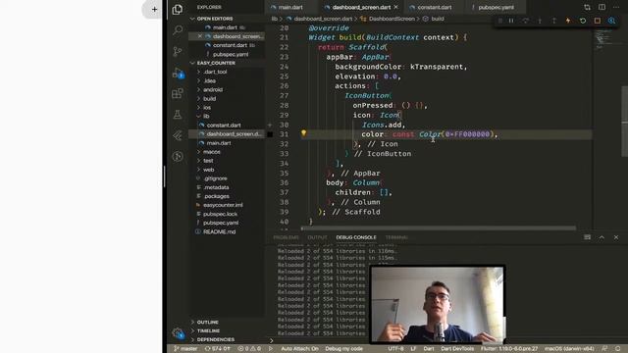
Task: Click the editor horizontal scrollbar
Action: tap(439, 228)
